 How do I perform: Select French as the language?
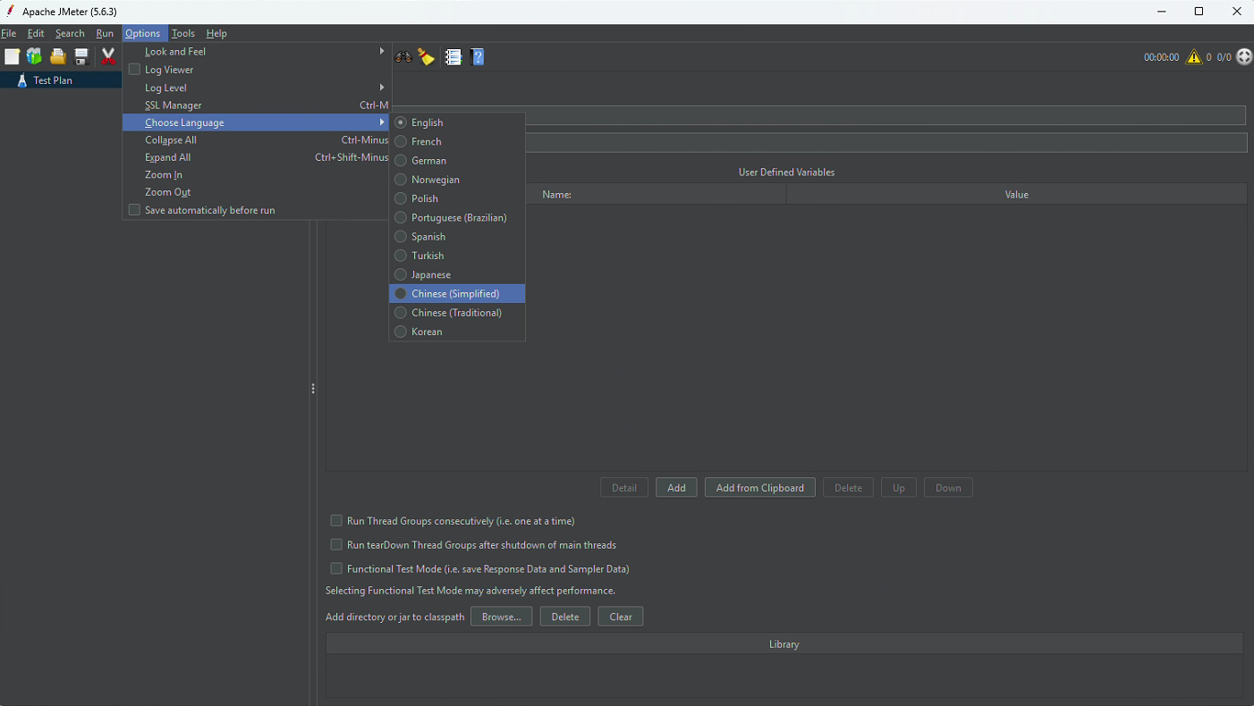coord(426,141)
